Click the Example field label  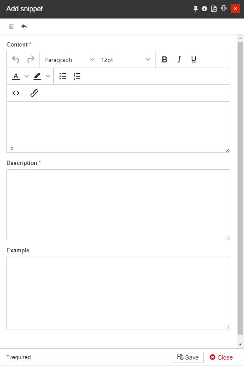click(18, 250)
